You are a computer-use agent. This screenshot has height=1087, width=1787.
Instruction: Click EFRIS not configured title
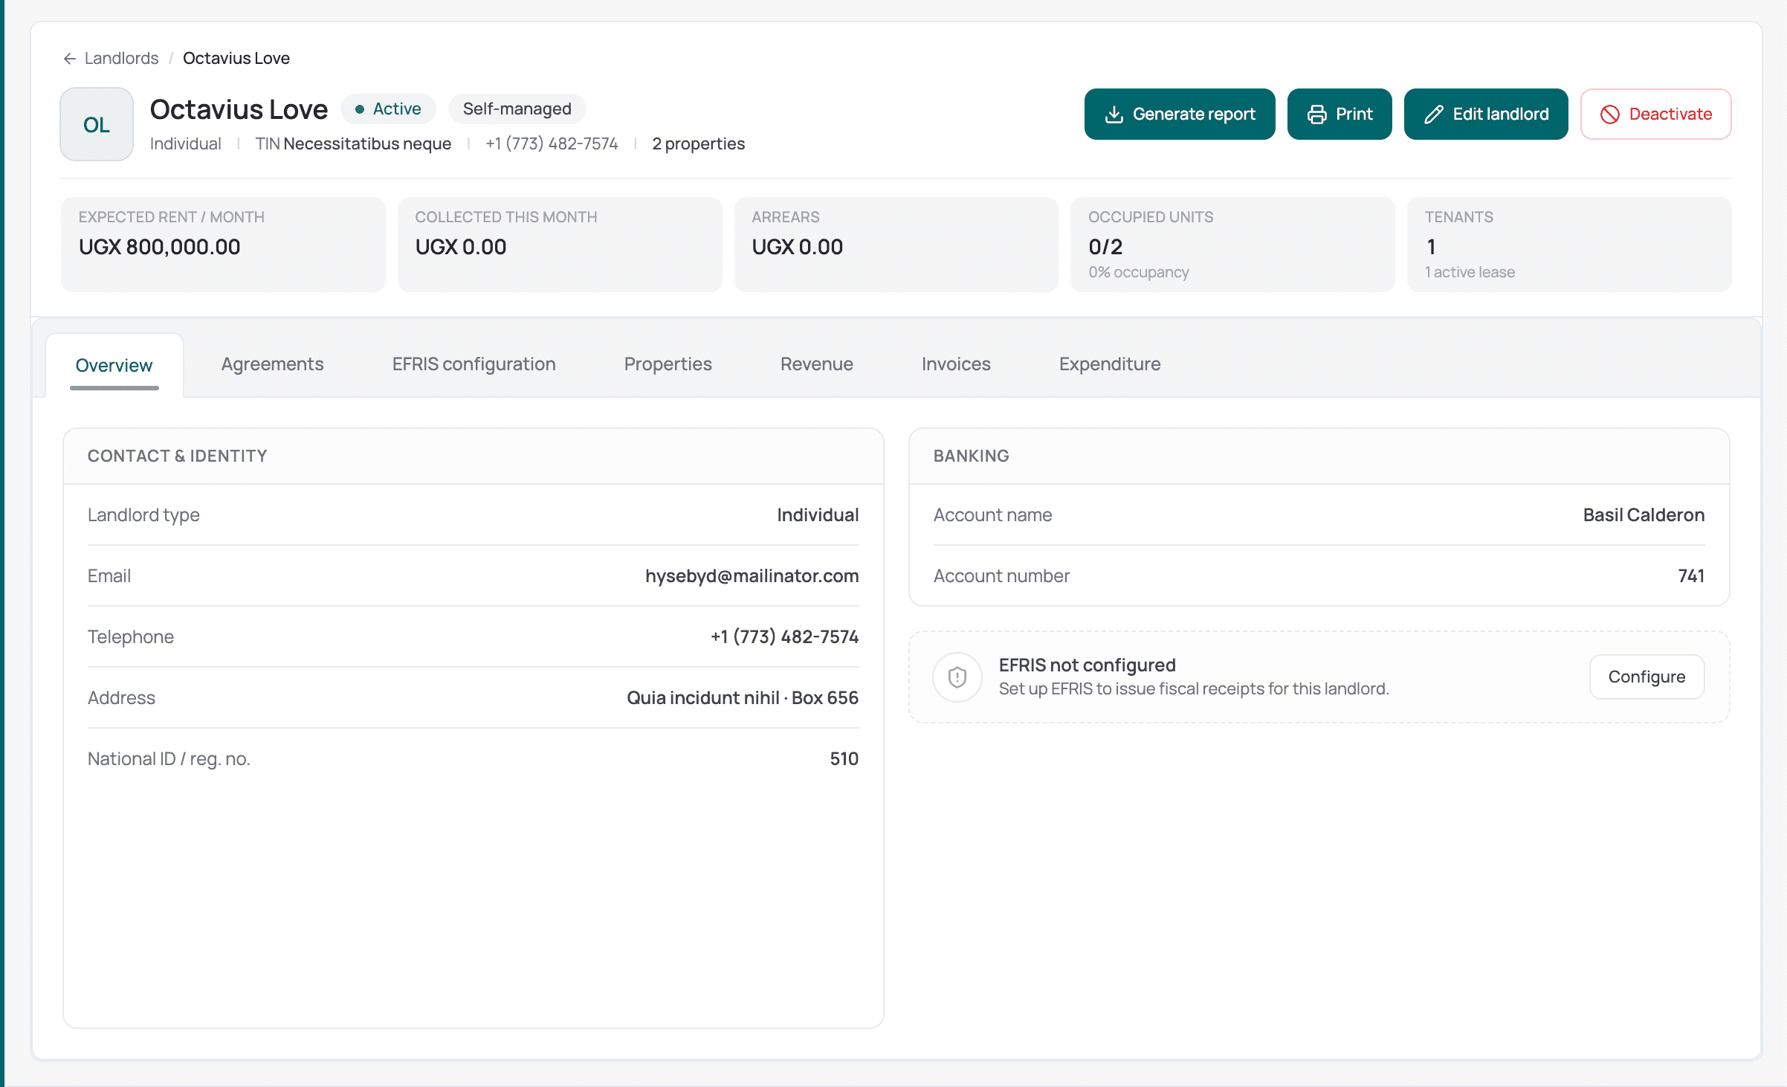pos(1088,665)
